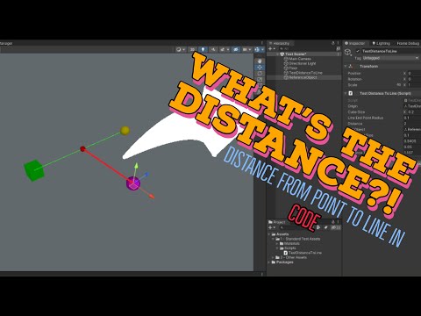Collapse Test Scene in Hierarchy

[277, 54]
